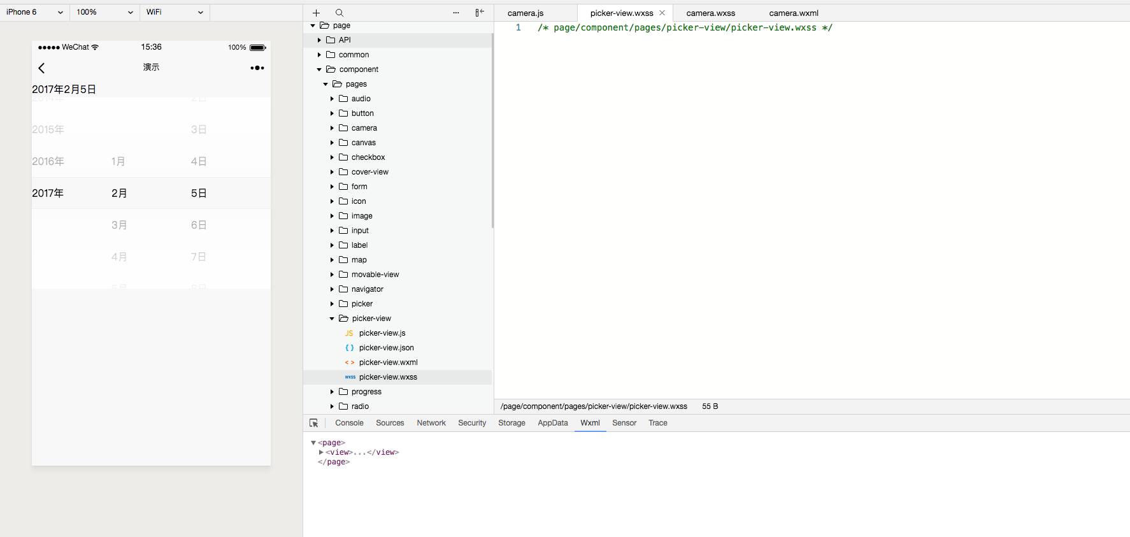Switch to the camera.wxml editor tab
Screen dimensions: 1130x537
pos(794,13)
